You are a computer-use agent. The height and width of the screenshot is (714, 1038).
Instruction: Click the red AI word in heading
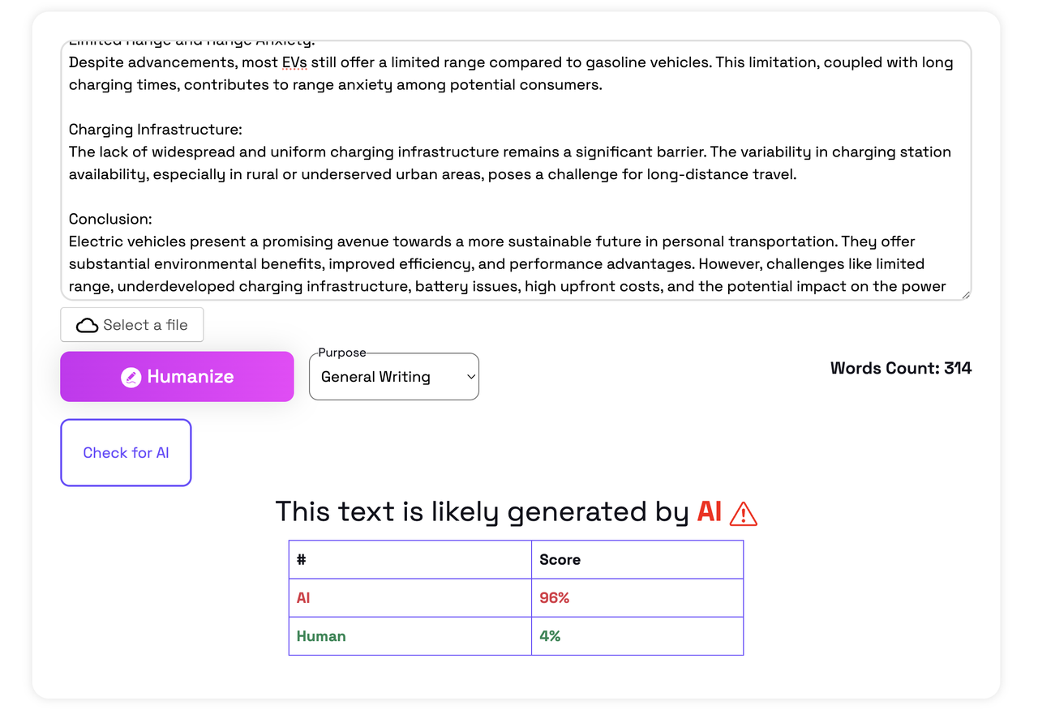(710, 511)
